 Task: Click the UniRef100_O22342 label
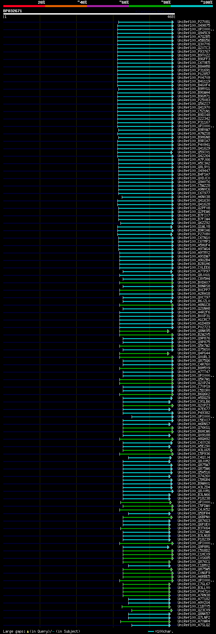click(x=194, y=119)
